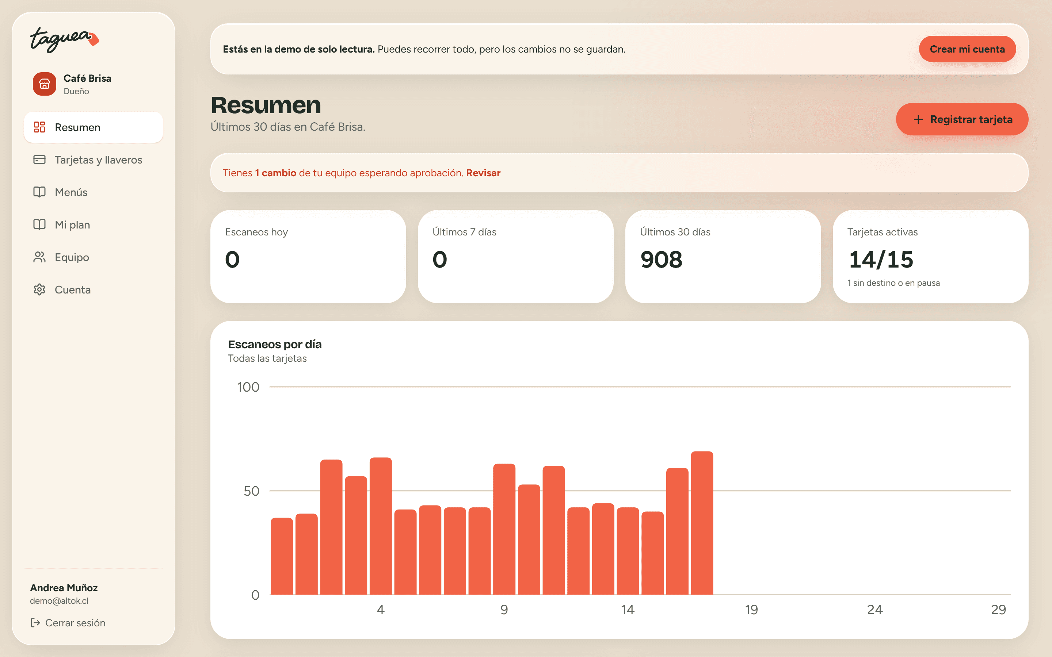The width and height of the screenshot is (1052, 657).
Task: Click the Últimos 7 días stat card
Action: point(515,257)
